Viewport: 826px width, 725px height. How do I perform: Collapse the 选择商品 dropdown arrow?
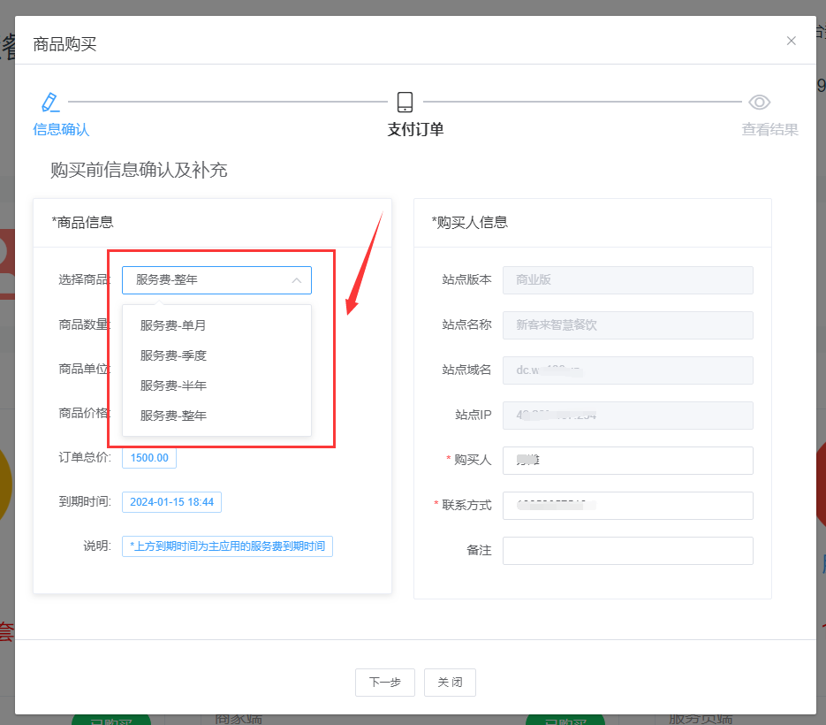coord(297,280)
